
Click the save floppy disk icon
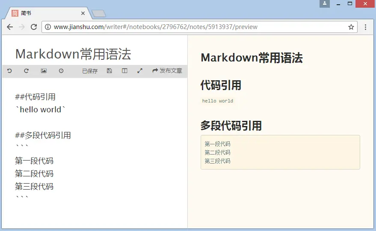tap(110, 70)
